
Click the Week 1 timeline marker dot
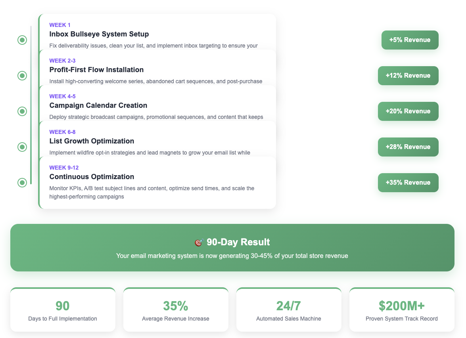22,40
